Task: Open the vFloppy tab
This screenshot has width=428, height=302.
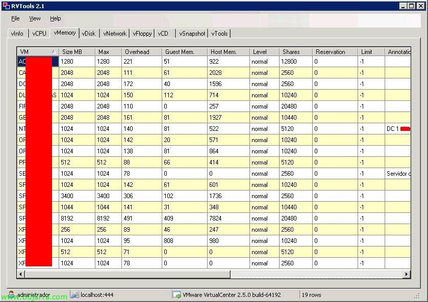Action: click(x=142, y=34)
